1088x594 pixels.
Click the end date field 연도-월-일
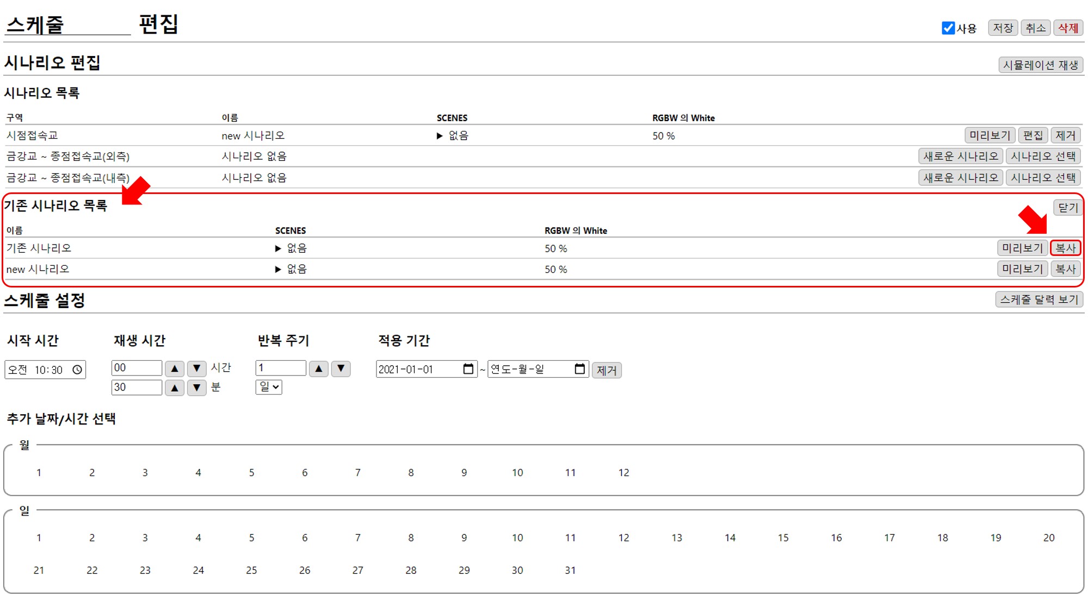coord(538,370)
